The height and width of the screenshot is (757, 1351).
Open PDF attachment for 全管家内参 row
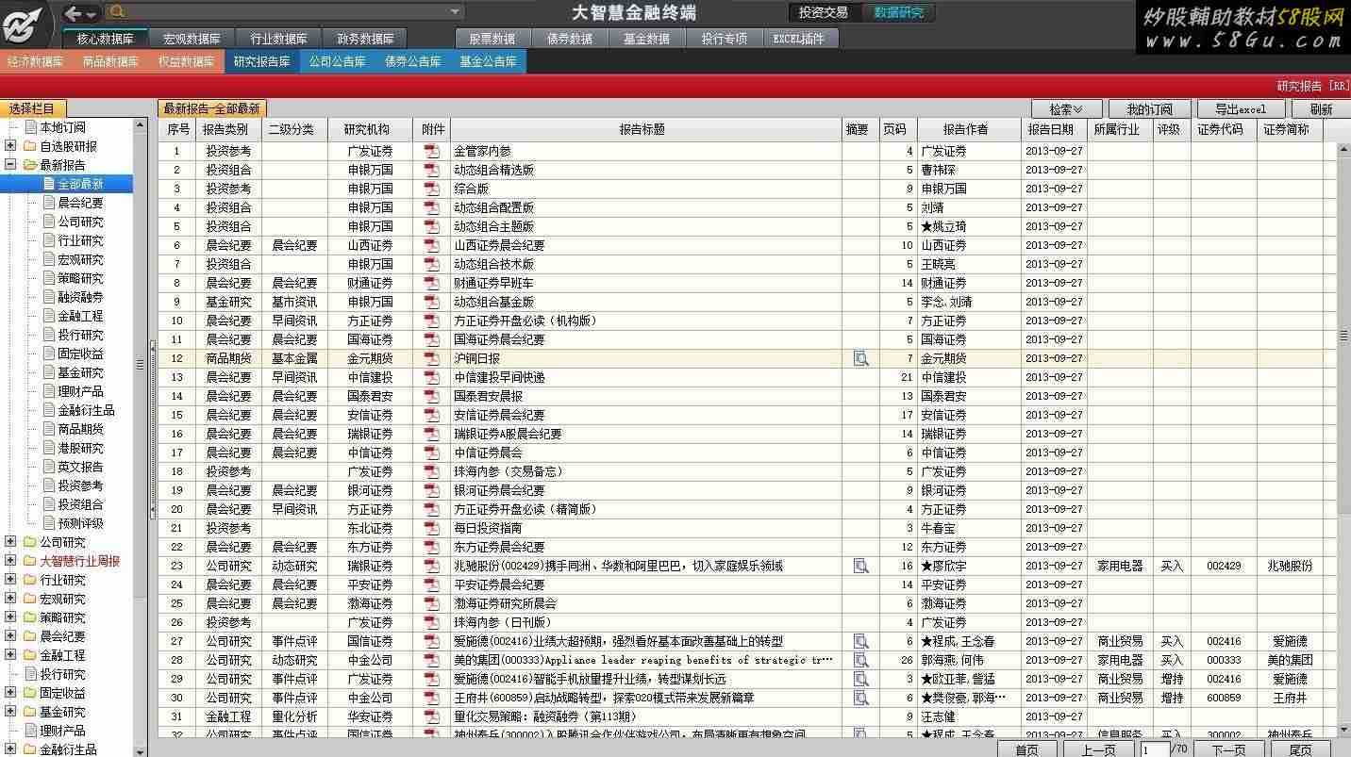coord(432,151)
